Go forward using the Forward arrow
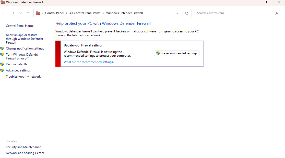 point(13,13)
